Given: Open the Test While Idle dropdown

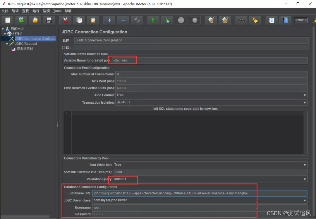Looking at the screenshot, I should [x=305, y=165].
